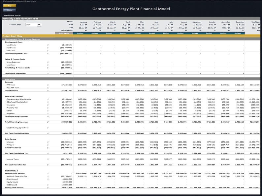Image resolution: width=262 pixels, height=196 pixels.
Task: Select the Post PPA Term row label
Action: (13, 88)
